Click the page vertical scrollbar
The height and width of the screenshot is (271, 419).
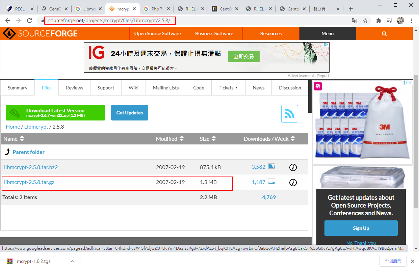[416, 142]
